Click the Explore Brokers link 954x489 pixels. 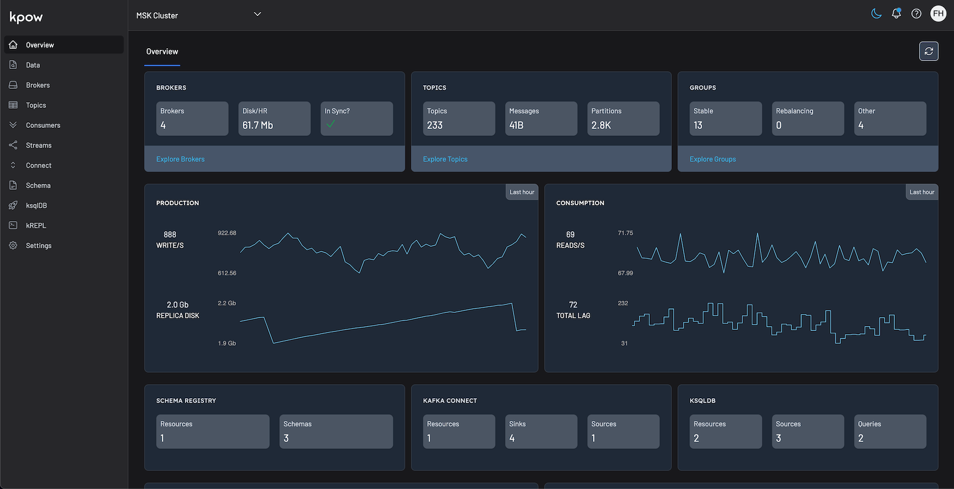(x=180, y=159)
